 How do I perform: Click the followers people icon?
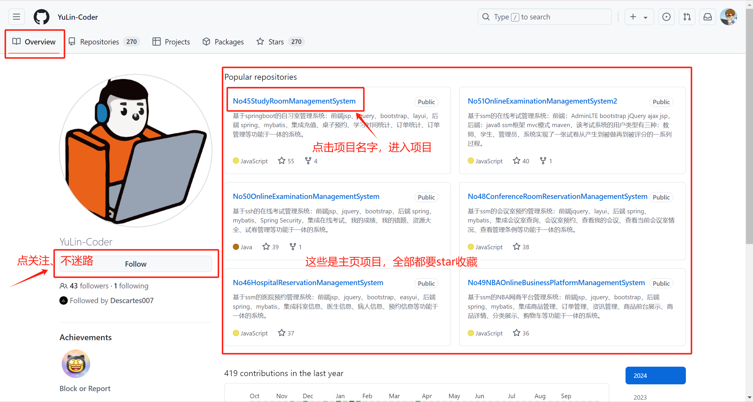(x=64, y=286)
